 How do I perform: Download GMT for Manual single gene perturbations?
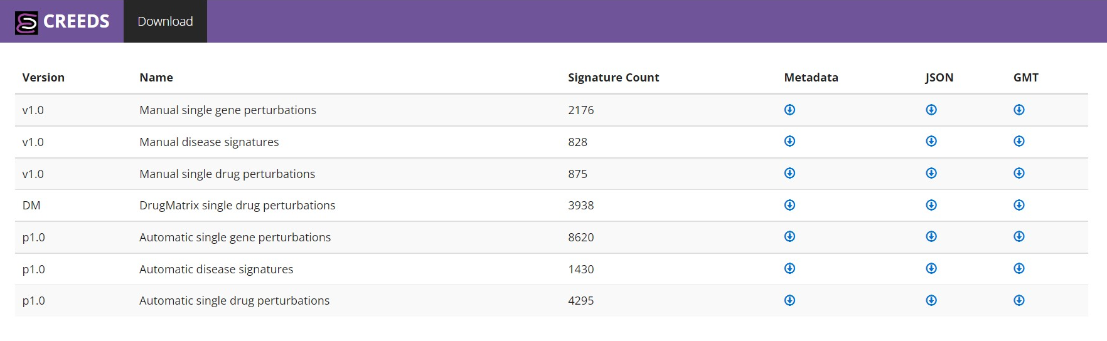(x=1019, y=110)
